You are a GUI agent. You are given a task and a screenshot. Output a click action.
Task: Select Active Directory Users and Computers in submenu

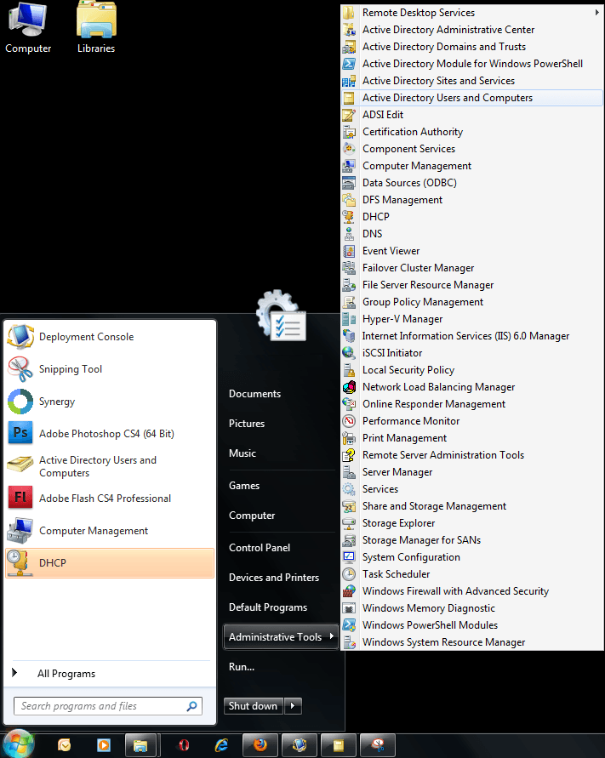pyautogui.click(x=471, y=98)
